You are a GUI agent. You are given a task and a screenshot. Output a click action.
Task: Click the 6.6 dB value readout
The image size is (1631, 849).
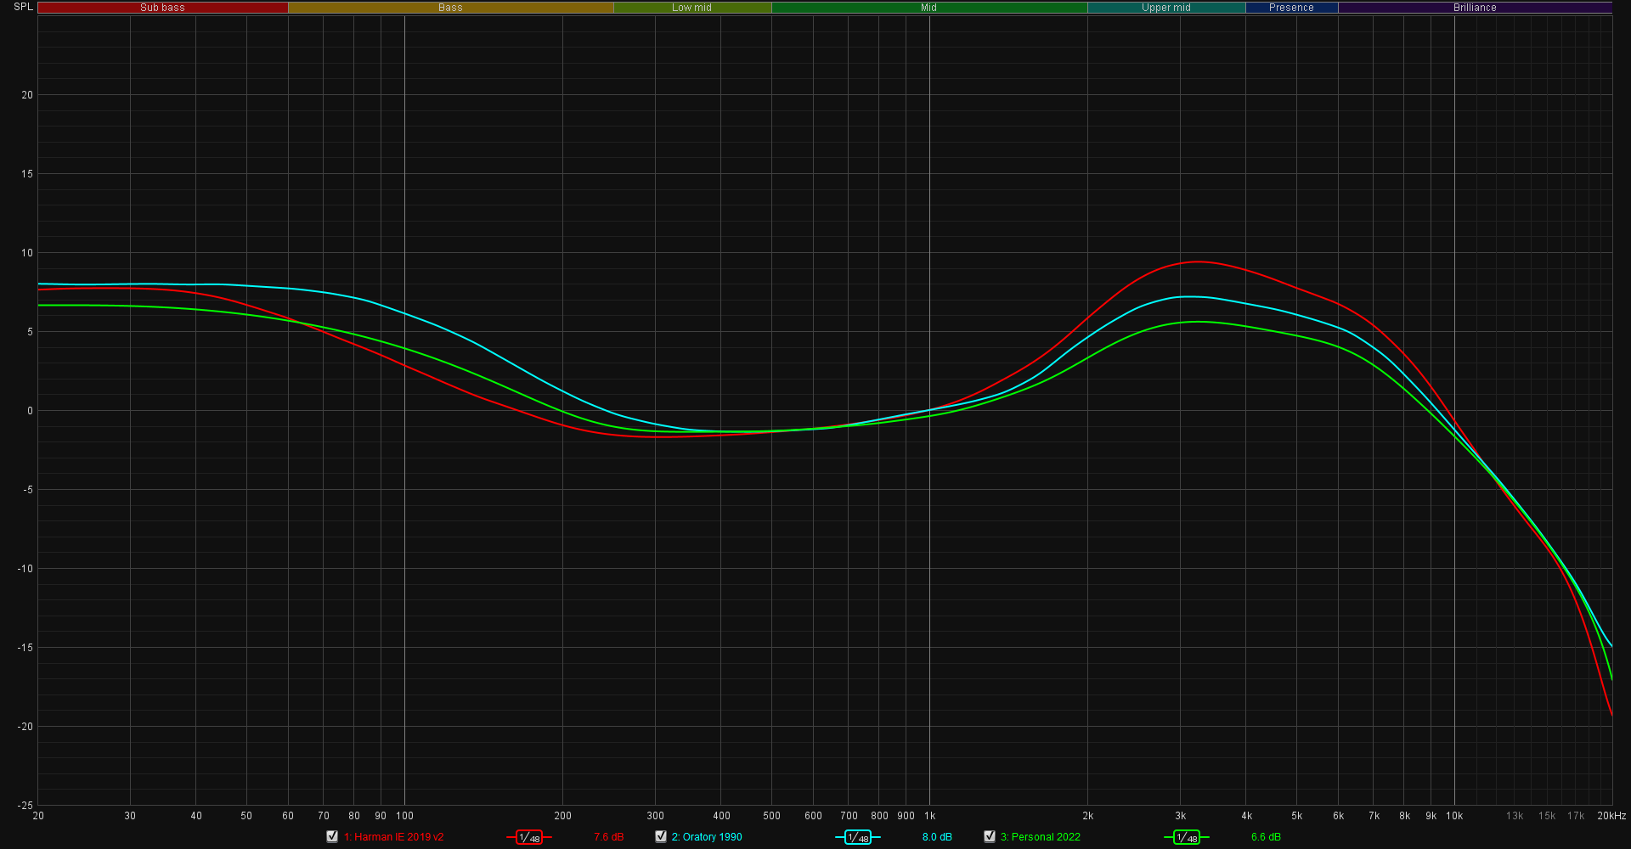(x=1266, y=837)
